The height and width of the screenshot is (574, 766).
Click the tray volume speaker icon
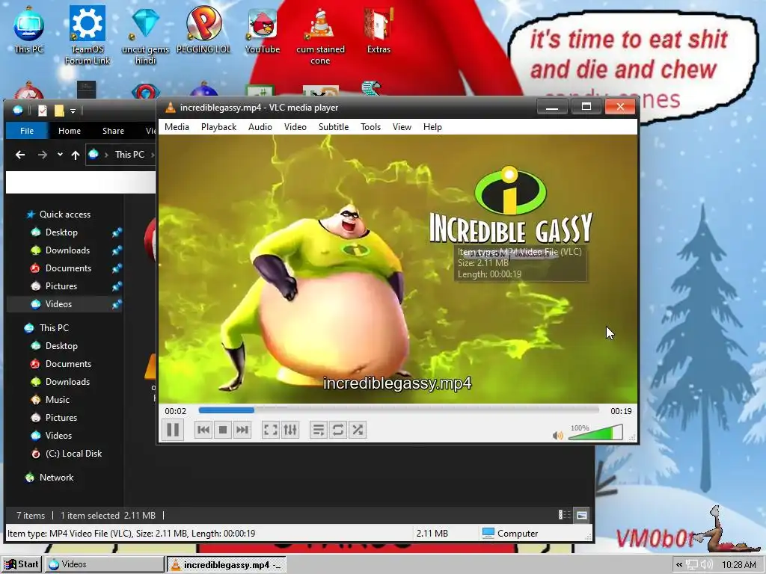pos(706,565)
